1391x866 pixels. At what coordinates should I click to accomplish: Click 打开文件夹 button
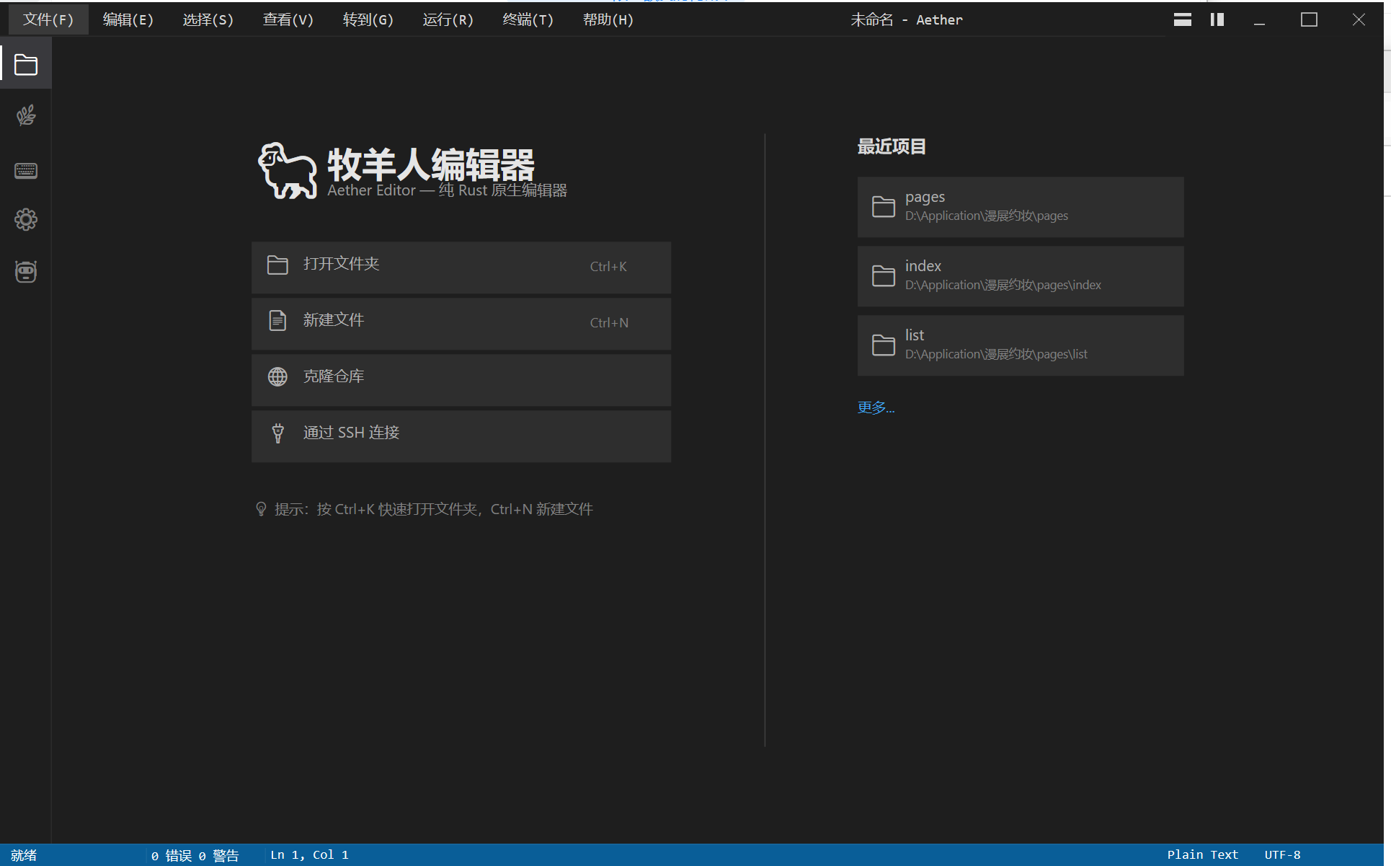pos(461,267)
